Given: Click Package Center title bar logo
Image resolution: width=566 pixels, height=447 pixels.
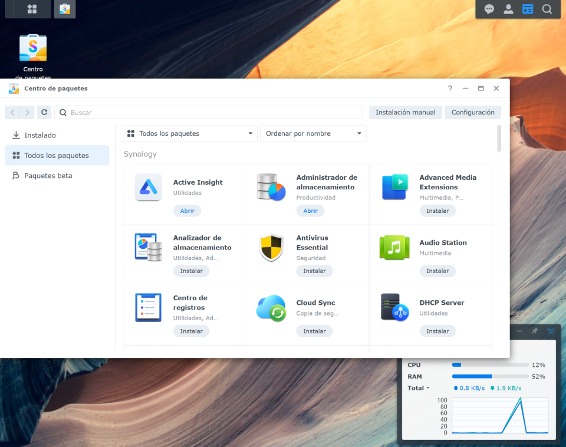Looking at the screenshot, I should 14,88.
